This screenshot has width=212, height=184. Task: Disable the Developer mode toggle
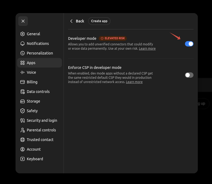click(189, 44)
